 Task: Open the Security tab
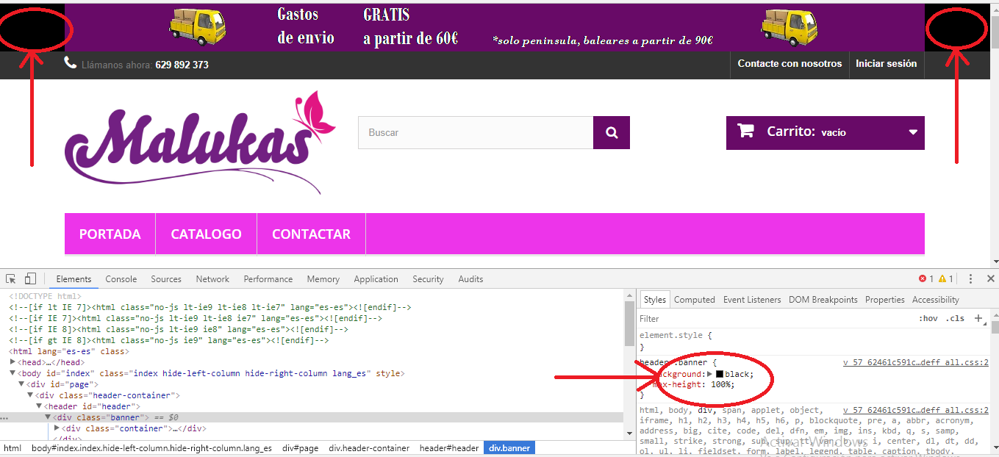pos(428,279)
